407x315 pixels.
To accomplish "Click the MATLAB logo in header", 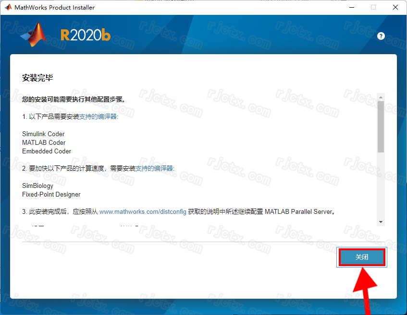I will point(34,35).
